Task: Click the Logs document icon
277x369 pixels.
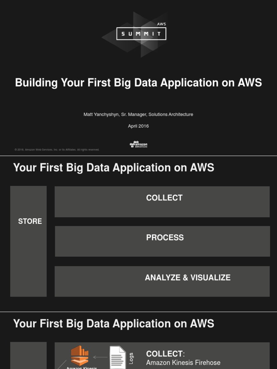Action: tap(118, 357)
